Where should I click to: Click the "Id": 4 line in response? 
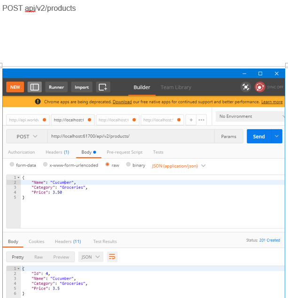[x=40, y=274]
